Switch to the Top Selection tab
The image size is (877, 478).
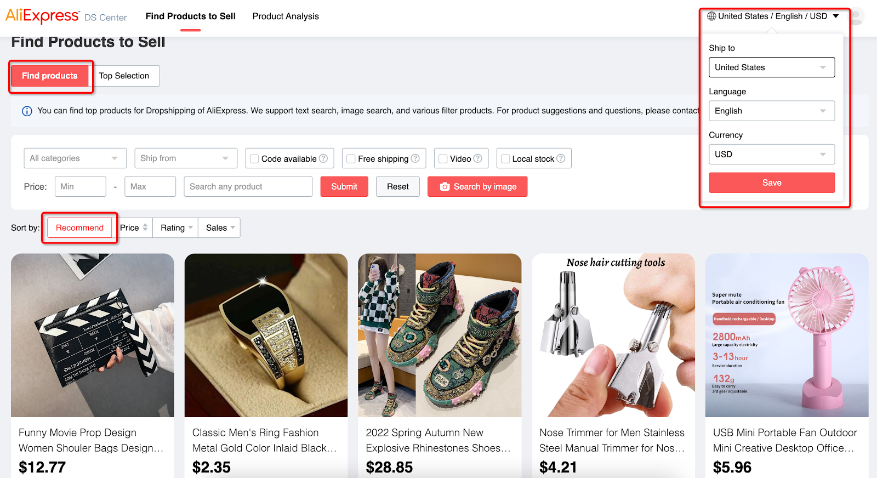point(124,76)
